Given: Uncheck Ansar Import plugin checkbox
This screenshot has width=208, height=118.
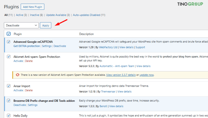Looking at the screenshot, I should coord(9,86).
